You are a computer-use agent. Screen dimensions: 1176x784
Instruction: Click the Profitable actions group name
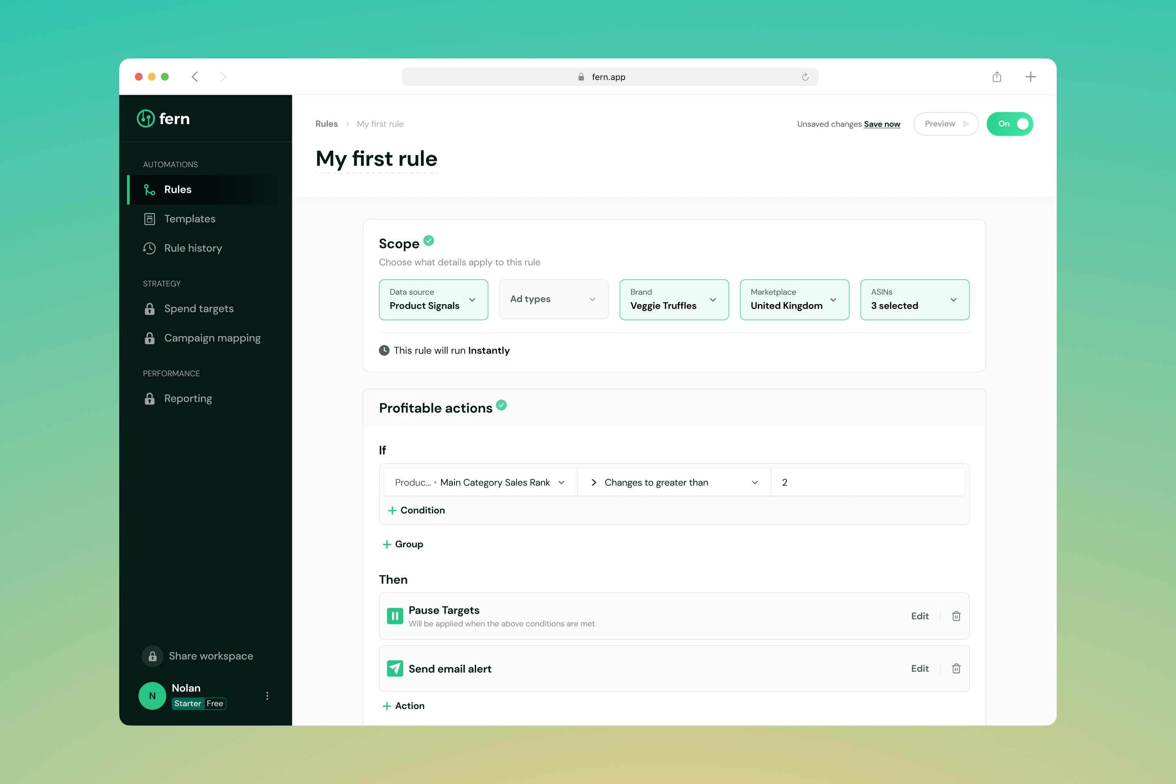[436, 408]
